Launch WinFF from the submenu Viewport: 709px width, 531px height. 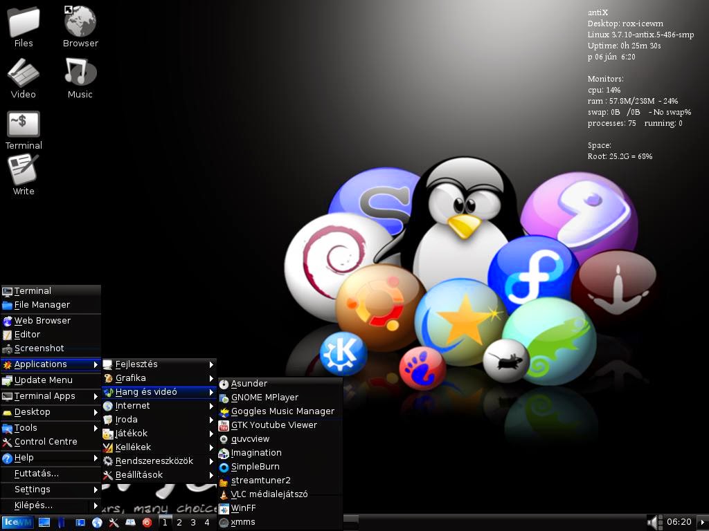click(280, 508)
